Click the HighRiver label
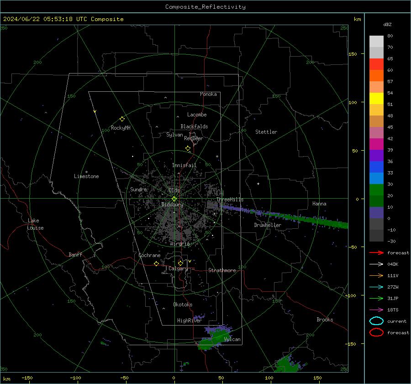Screen dimensions: 411x384 coord(190,321)
